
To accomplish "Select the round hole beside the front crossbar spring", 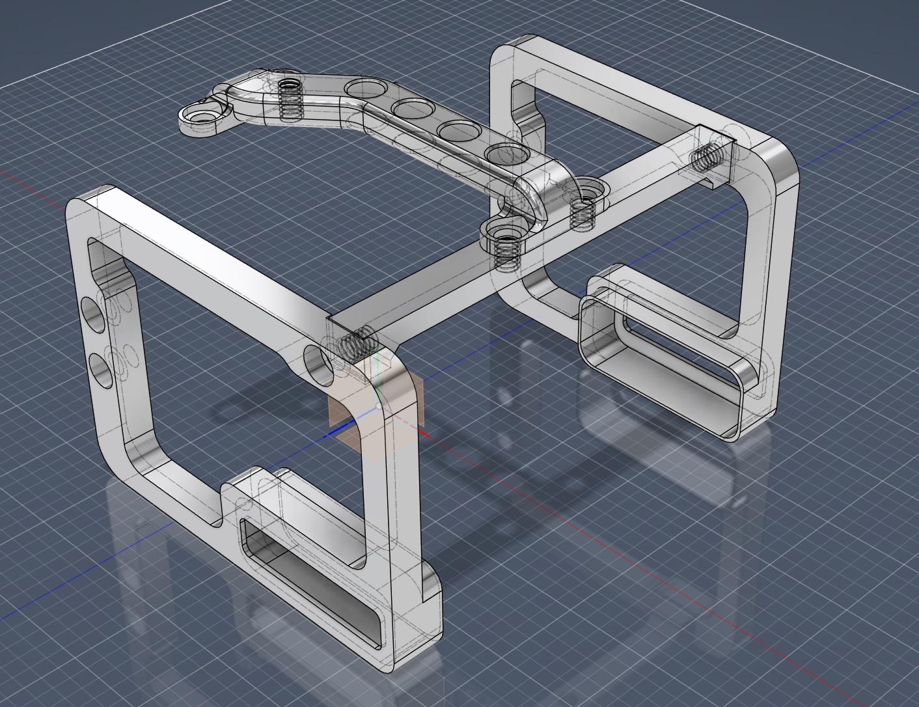I will [318, 365].
